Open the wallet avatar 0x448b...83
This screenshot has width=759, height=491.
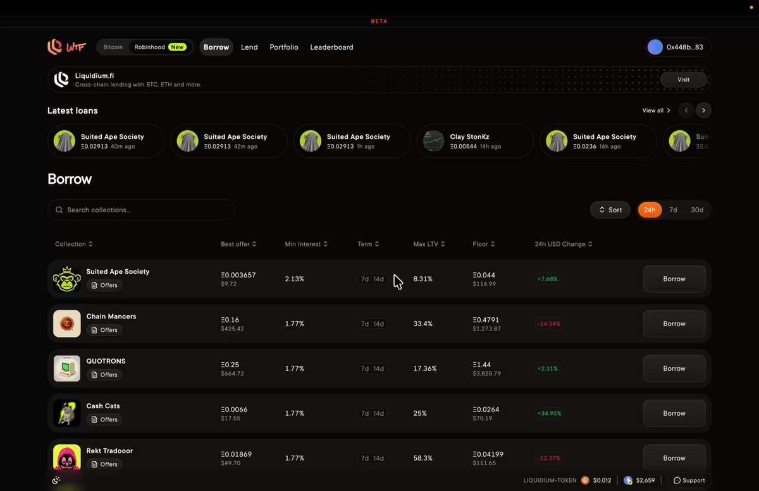click(655, 47)
